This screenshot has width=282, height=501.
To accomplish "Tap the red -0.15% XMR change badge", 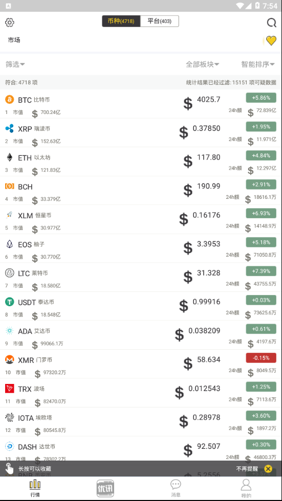I will point(261,358).
